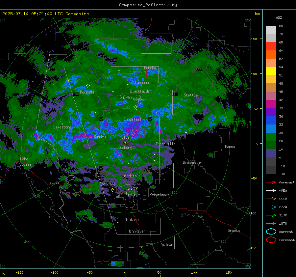Click the Okotoks city label

pyautogui.click(x=132, y=220)
